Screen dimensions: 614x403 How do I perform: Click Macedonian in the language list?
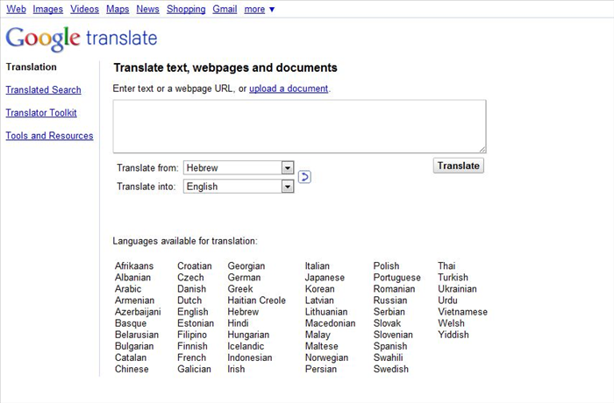pos(330,323)
